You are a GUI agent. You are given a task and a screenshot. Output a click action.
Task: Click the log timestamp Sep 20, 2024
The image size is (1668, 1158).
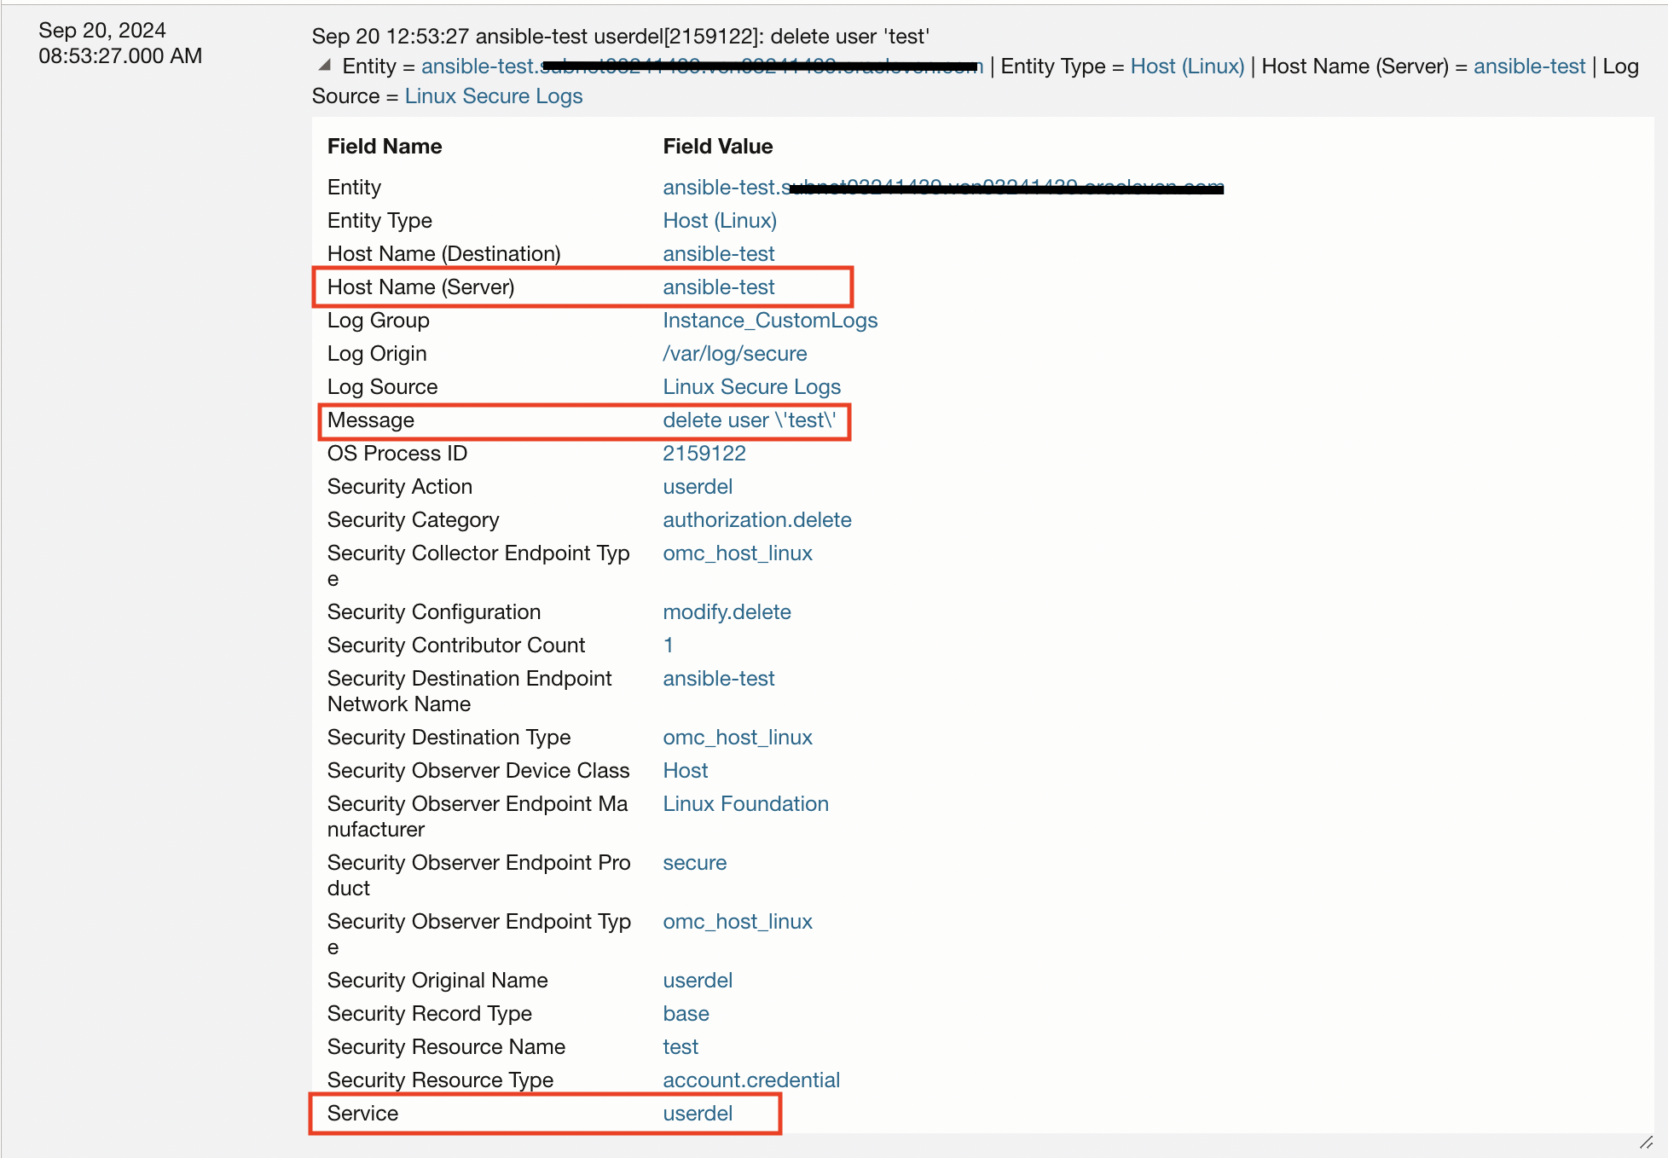coord(102,31)
